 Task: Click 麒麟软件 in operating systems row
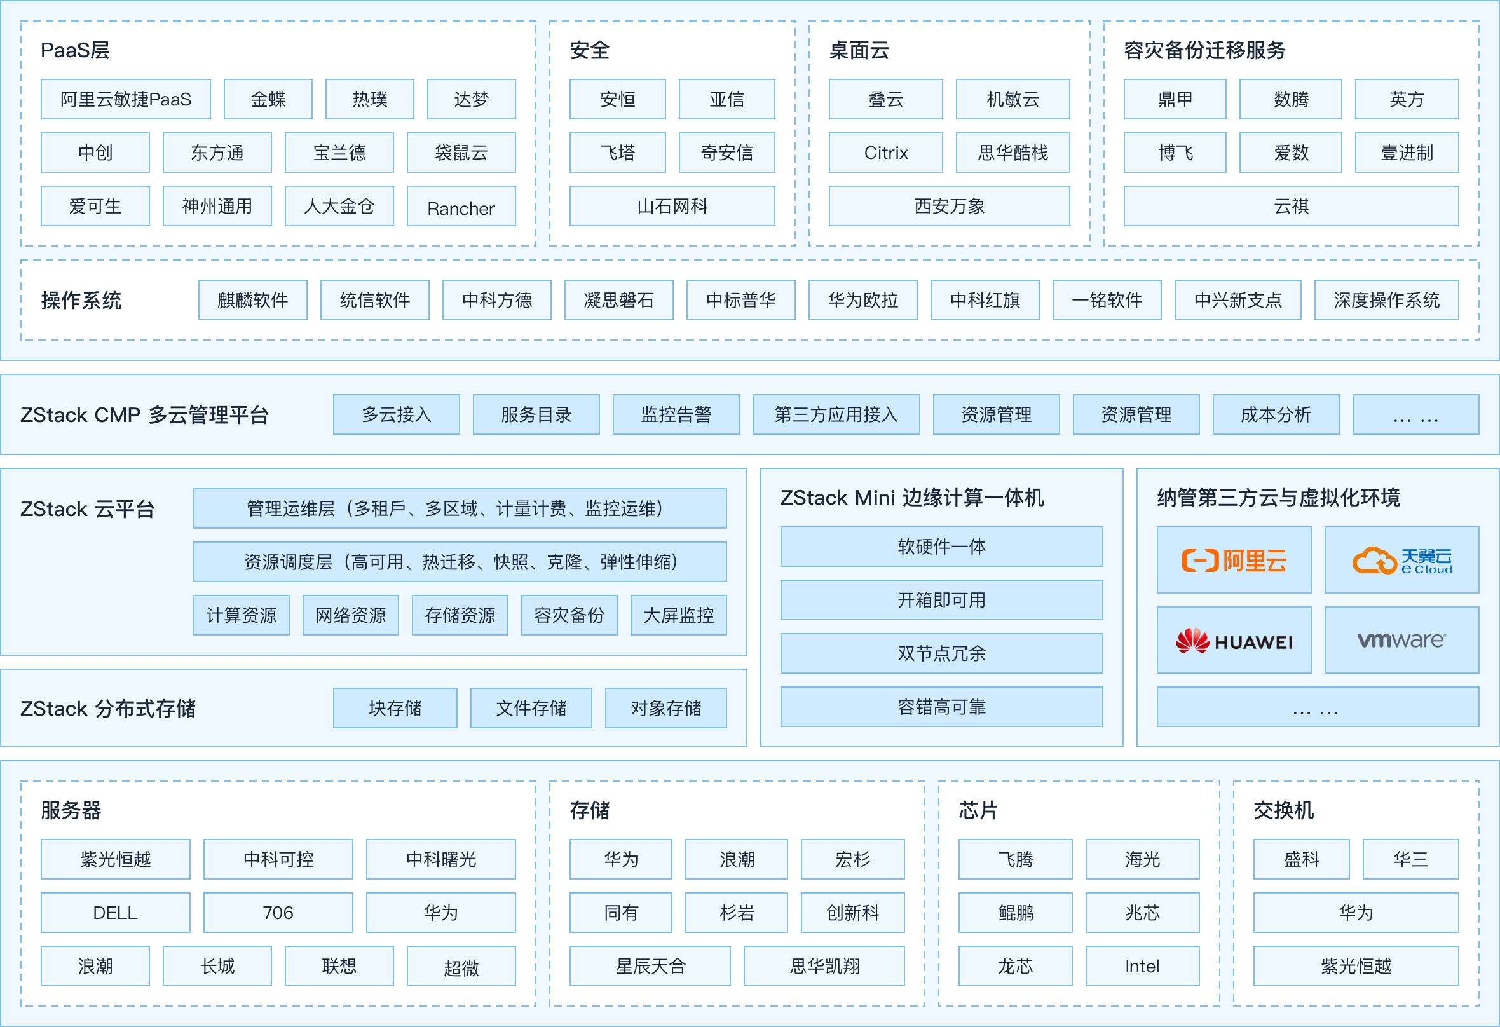[252, 300]
